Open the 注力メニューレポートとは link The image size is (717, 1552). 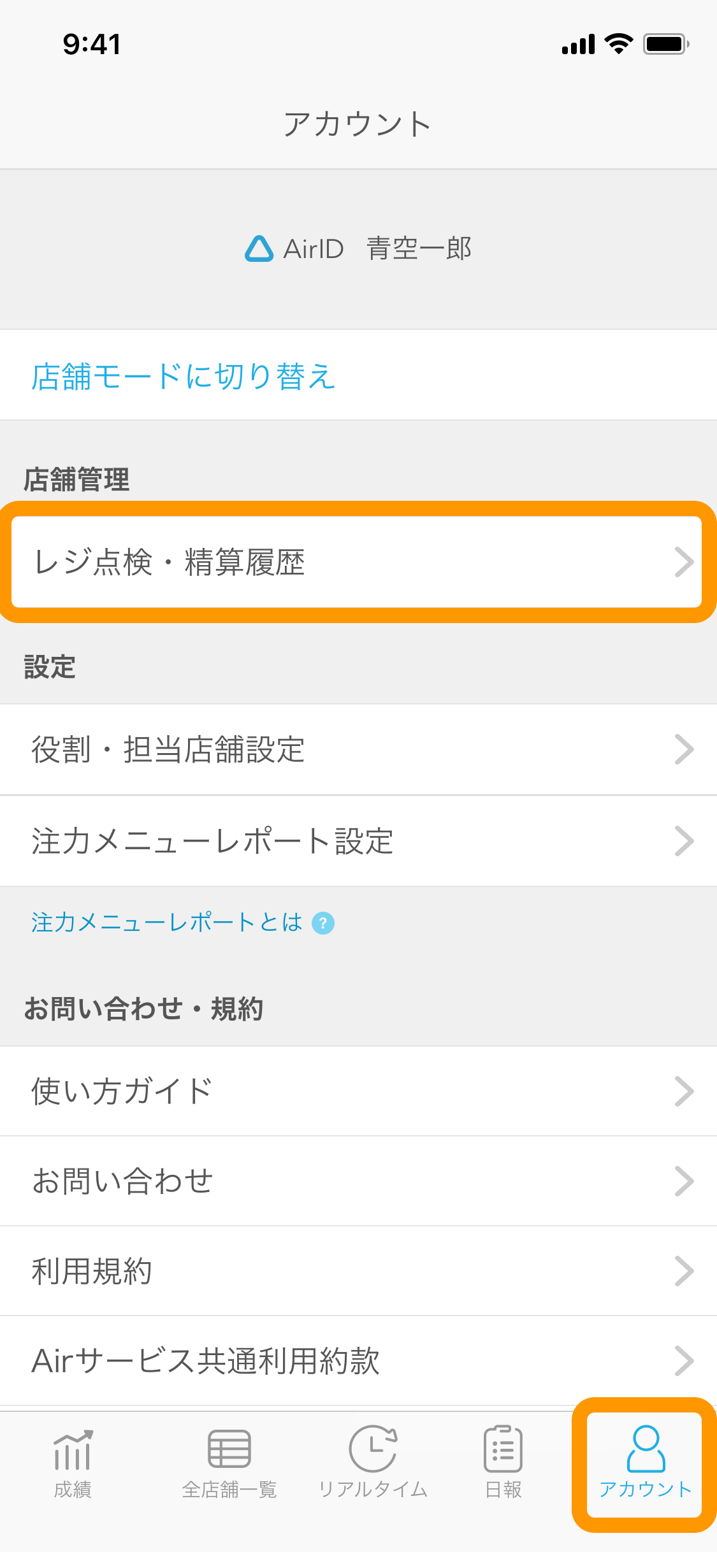[167, 923]
